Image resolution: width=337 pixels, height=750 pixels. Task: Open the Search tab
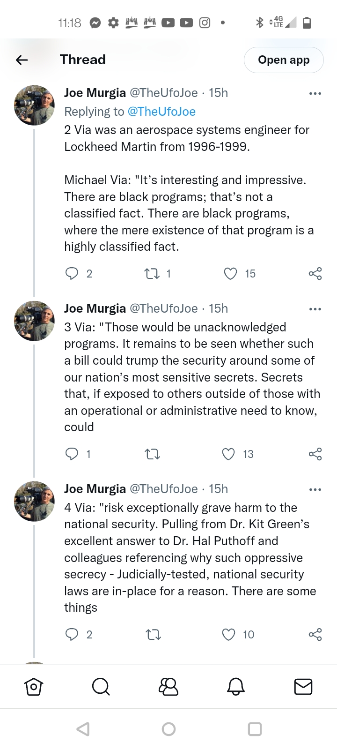point(101,687)
